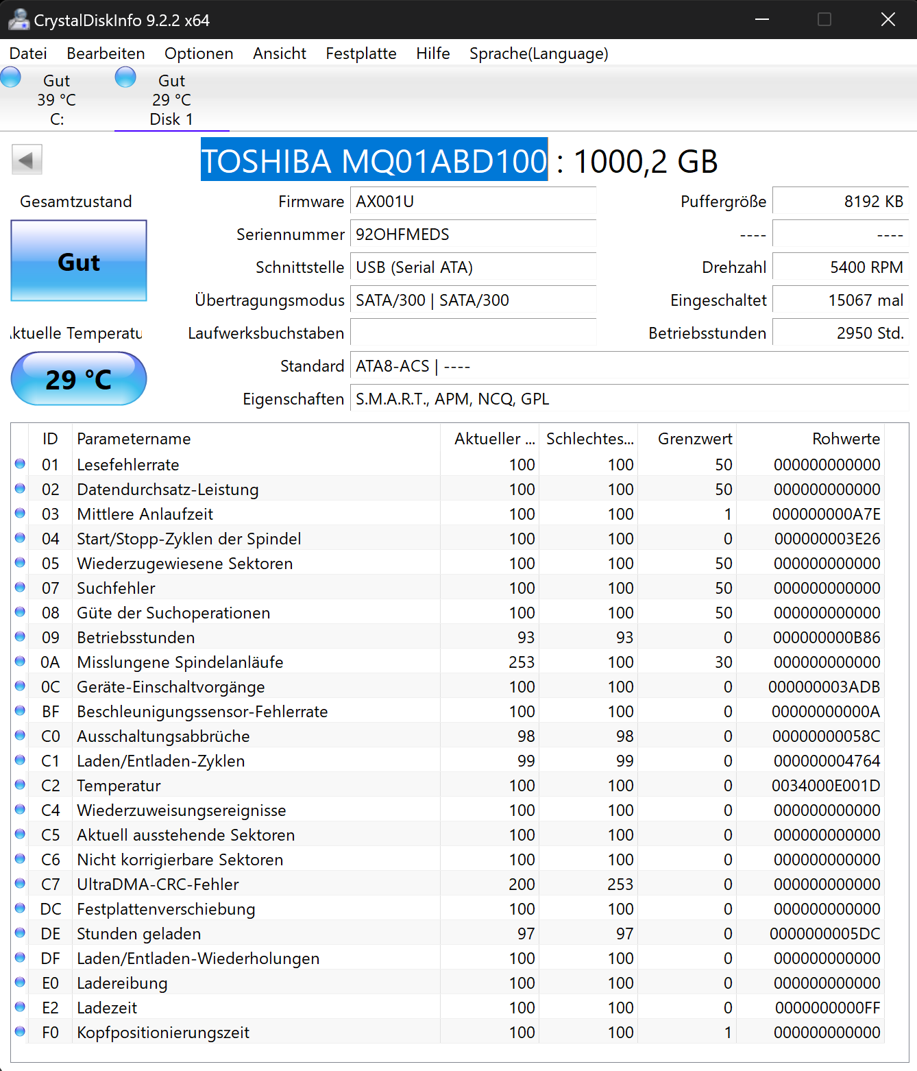Screen dimensions: 917x1071
Task: Click the status dot for Beschleunigungssensor-Fehlerrate
Action: click(x=20, y=711)
